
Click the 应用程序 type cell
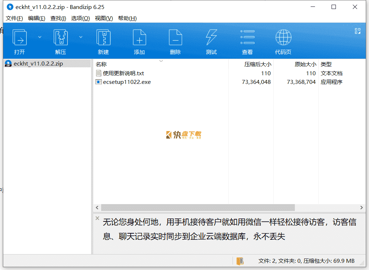coord(331,82)
